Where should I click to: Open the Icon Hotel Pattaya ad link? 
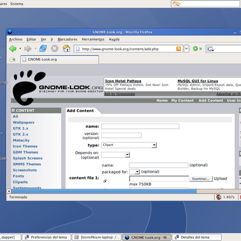click(123, 81)
